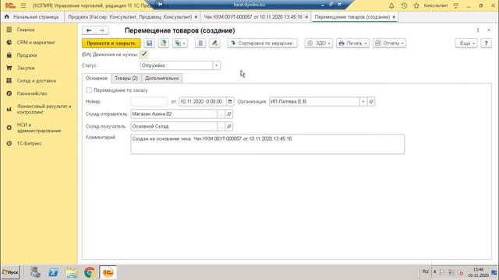Switch to the Товары (2) tab
499x280 pixels.
tap(126, 78)
